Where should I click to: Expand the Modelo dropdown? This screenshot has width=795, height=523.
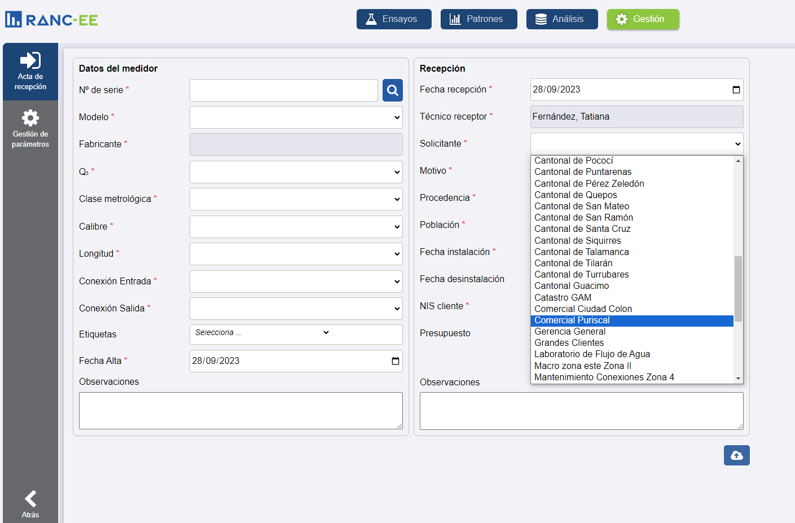pyautogui.click(x=296, y=117)
